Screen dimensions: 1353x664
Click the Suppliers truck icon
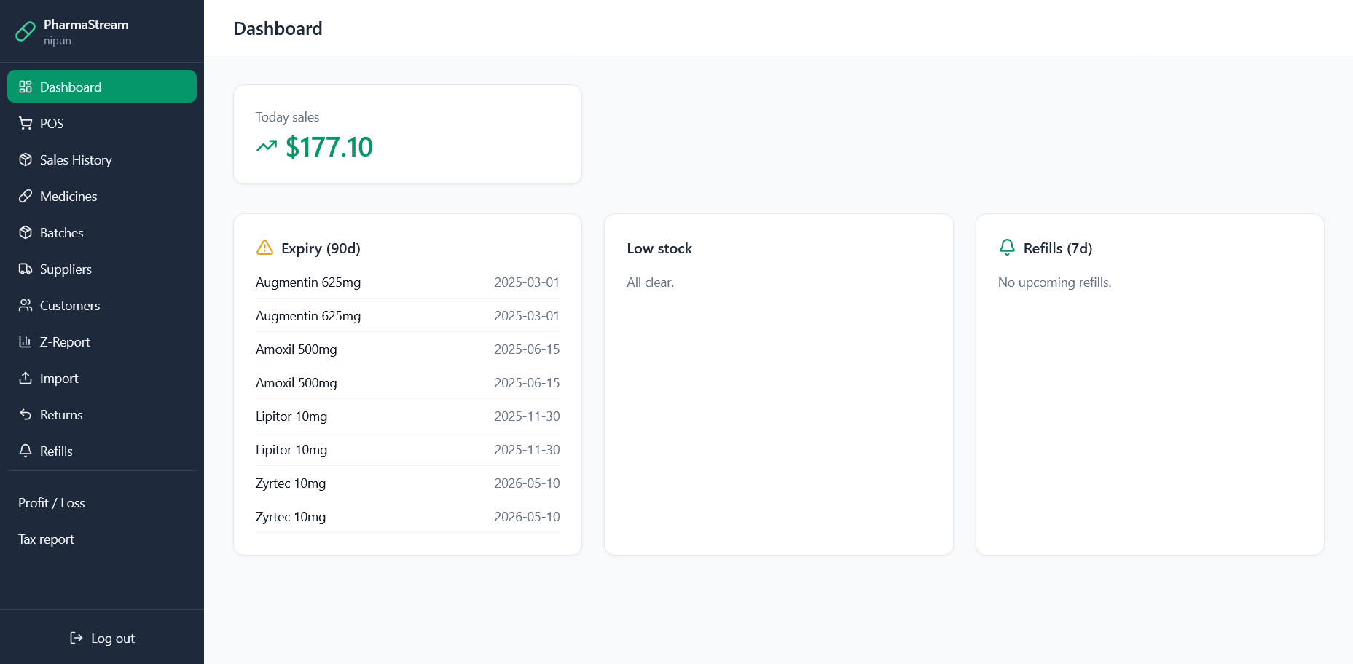[26, 269]
